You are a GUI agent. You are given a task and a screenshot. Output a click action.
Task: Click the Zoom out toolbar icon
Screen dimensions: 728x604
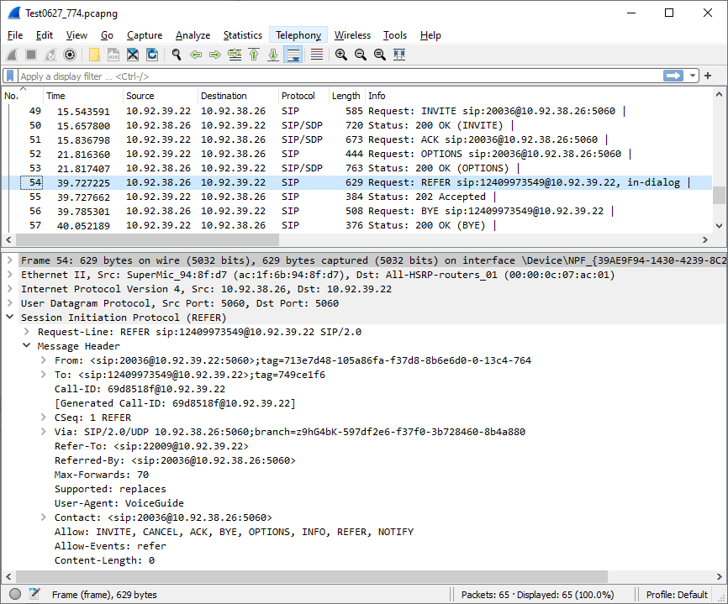(361, 55)
